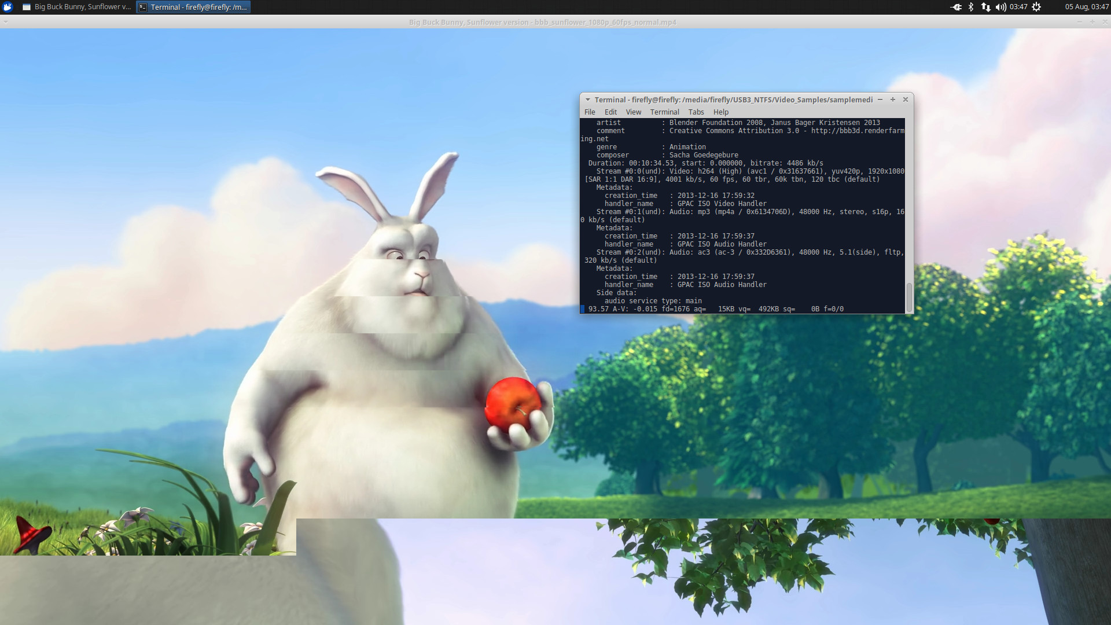Click the red apple in the video
The image size is (1111, 625).
click(513, 405)
